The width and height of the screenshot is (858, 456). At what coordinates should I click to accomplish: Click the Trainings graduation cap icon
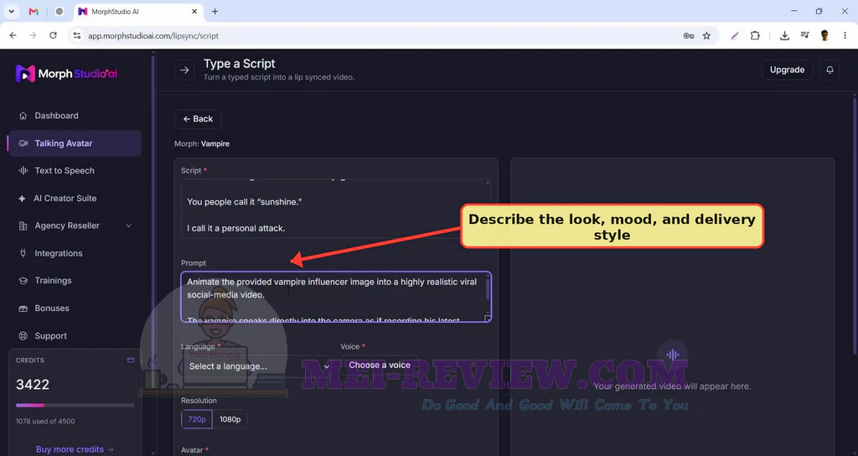[23, 280]
